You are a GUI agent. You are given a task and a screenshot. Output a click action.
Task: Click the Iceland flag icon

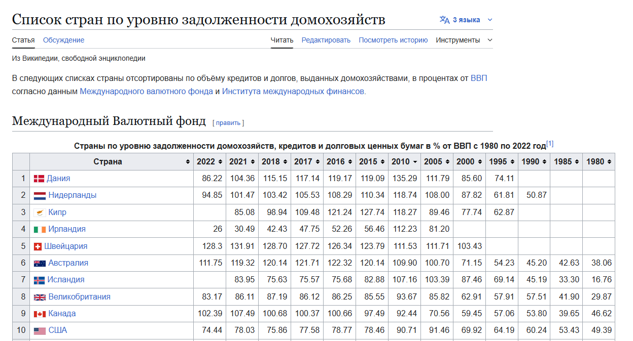click(x=39, y=280)
